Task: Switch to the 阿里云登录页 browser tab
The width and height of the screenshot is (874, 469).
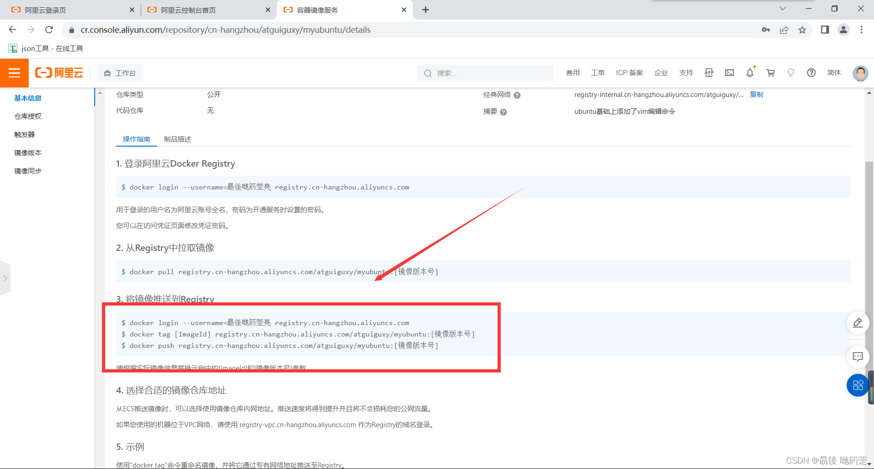Action: [73, 10]
